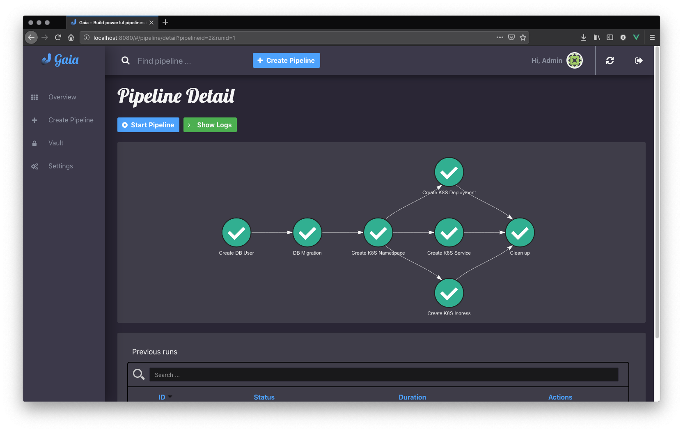Select the DB Migration job node
Viewport: 683px width, 432px height.
tap(307, 232)
